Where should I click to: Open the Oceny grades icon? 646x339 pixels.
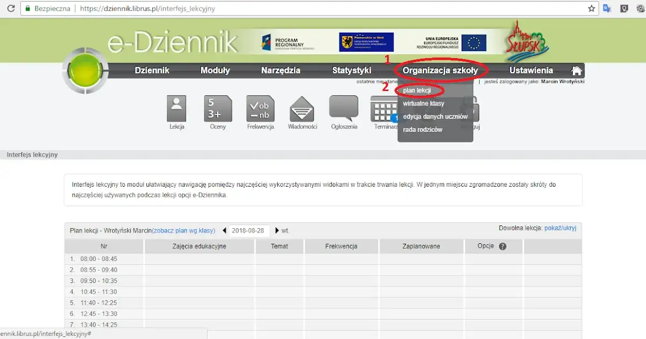[217, 108]
